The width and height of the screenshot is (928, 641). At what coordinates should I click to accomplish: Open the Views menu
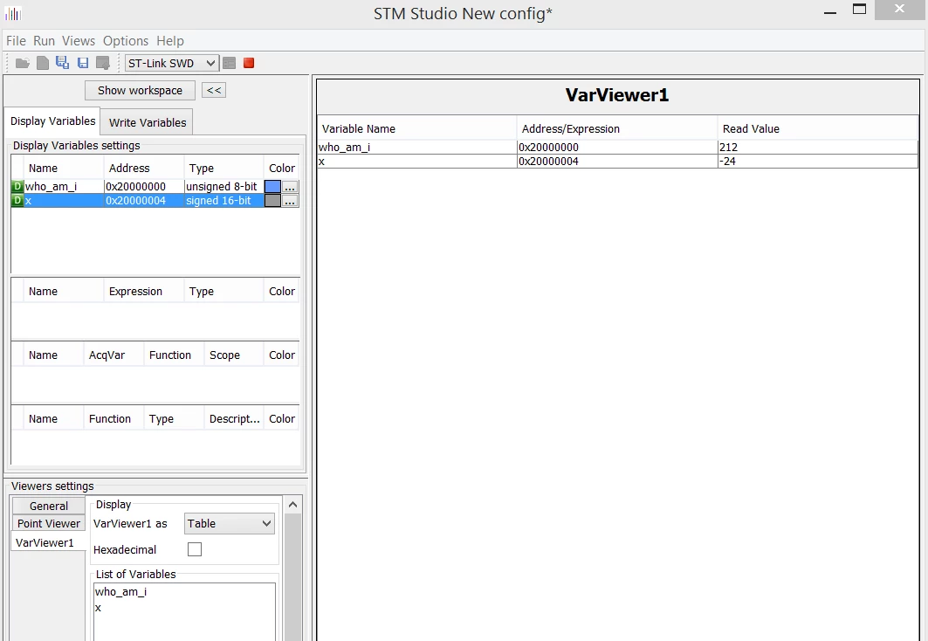tap(78, 41)
